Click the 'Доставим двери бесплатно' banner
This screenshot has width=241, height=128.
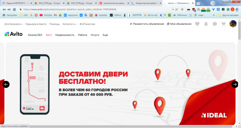[120, 84]
